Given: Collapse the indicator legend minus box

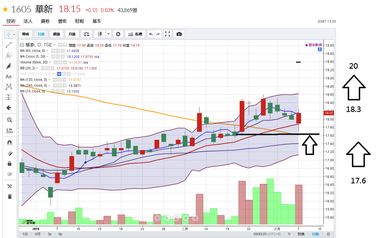Looking at the screenshot, I should [x=22, y=45].
